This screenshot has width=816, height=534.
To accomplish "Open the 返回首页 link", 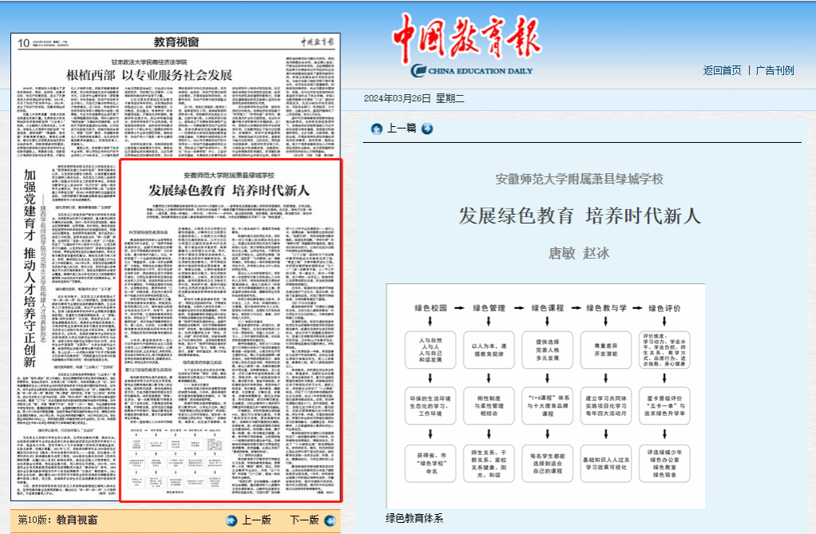I will tap(722, 70).
